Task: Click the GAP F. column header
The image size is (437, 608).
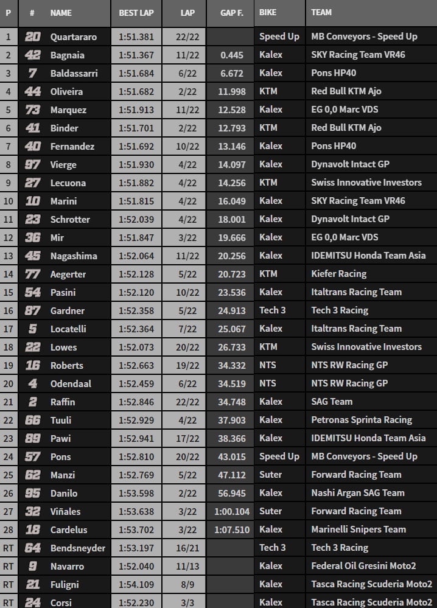Action: coord(229,12)
